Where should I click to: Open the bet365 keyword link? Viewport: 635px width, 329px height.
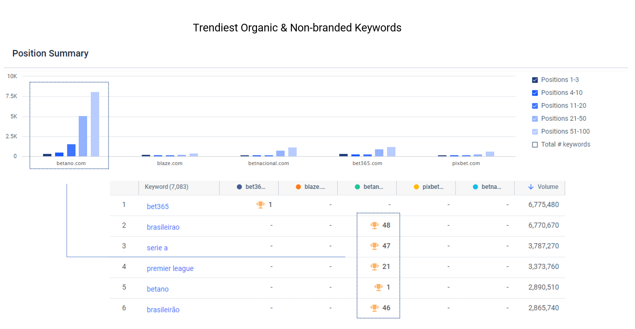158,207
